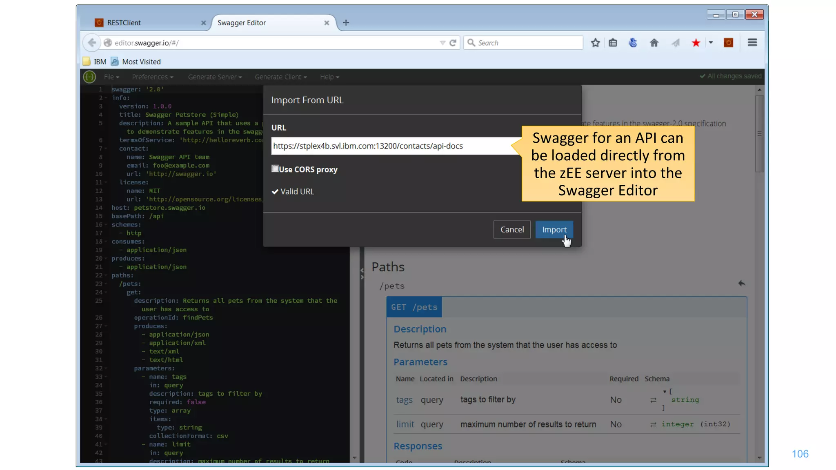Screen dimensions: 836x470
Task: Click the blue swirl extension icon
Action: (633, 43)
